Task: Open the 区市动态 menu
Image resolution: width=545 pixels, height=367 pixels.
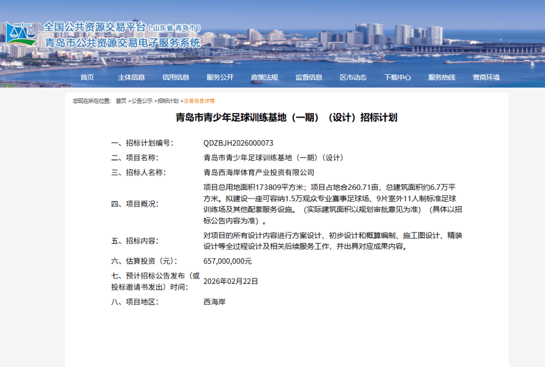Action: [353, 77]
